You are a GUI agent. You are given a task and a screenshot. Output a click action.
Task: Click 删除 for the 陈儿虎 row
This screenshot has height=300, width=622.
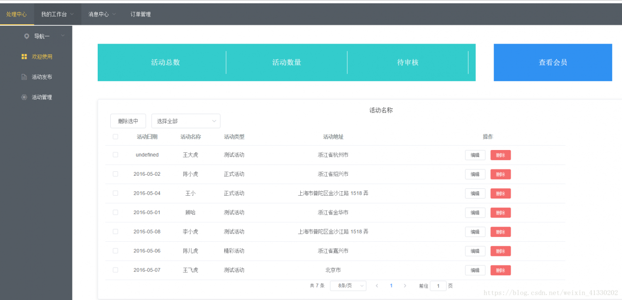click(x=501, y=251)
